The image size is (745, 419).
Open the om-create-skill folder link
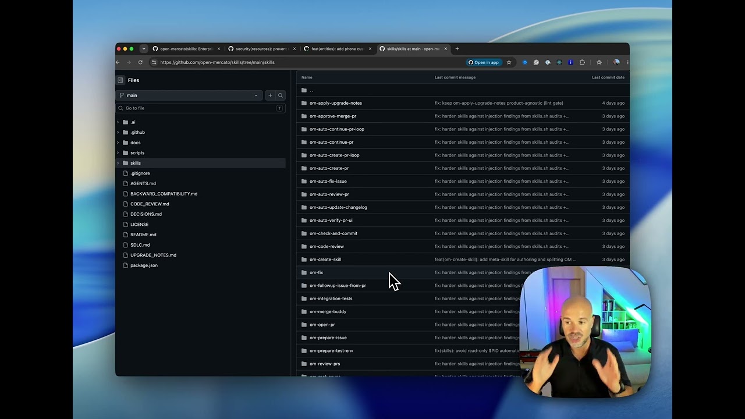[325, 260]
